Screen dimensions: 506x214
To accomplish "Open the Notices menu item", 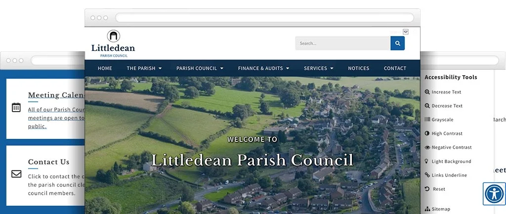I will click(358, 68).
